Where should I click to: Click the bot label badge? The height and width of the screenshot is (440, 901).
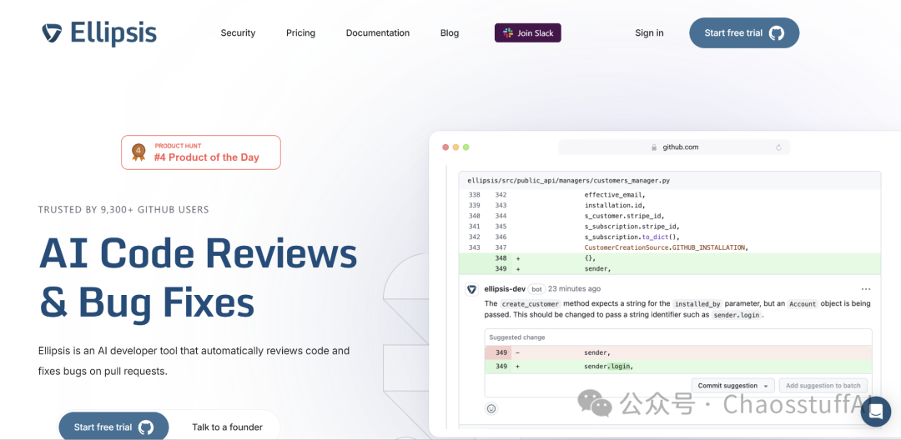pyautogui.click(x=536, y=289)
